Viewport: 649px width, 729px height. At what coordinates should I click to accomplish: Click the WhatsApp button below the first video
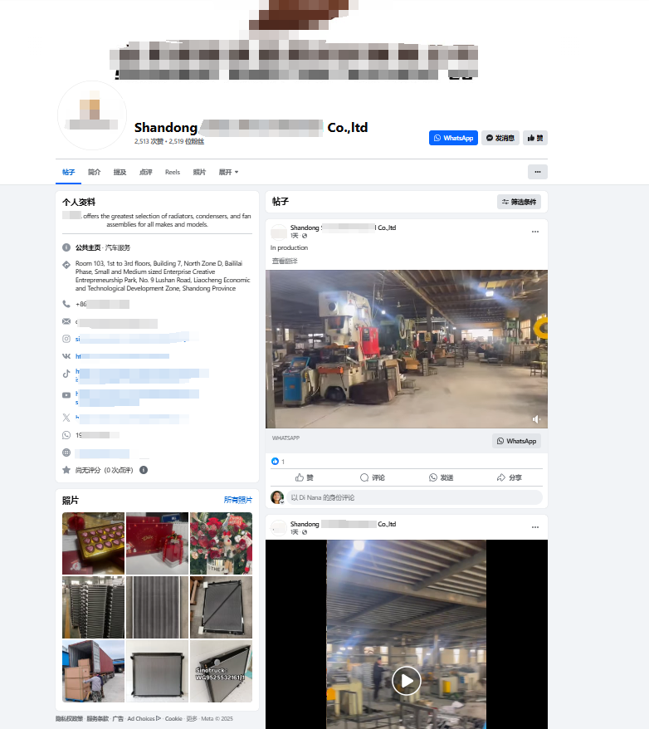(516, 441)
